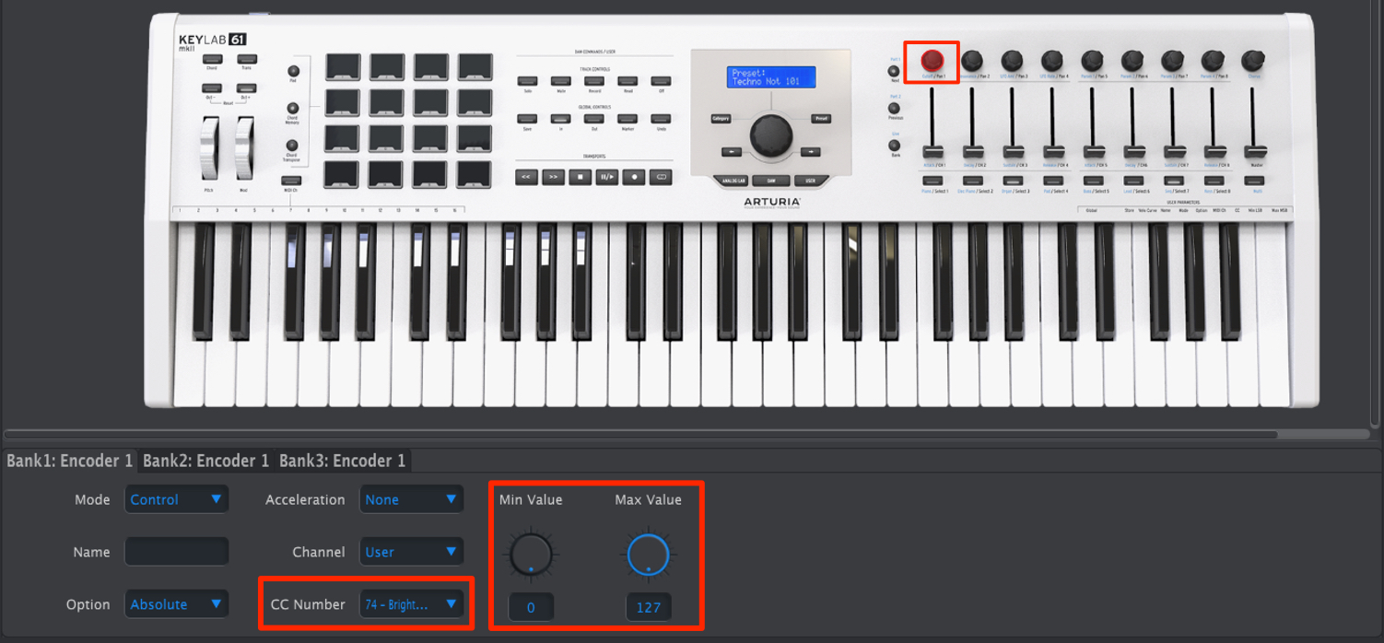Click the Solo track control button

[527, 81]
